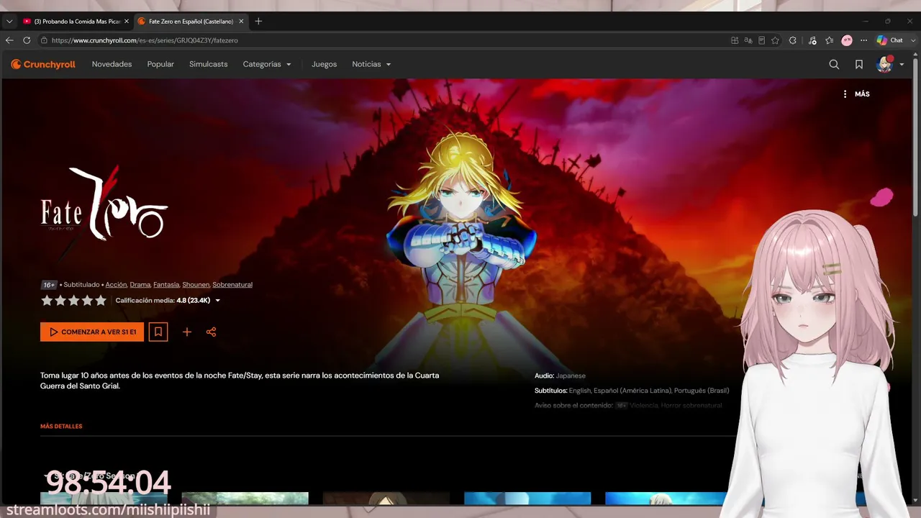Open browser settings and more menu
The image size is (921, 518).
pyautogui.click(x=864, y=40)
